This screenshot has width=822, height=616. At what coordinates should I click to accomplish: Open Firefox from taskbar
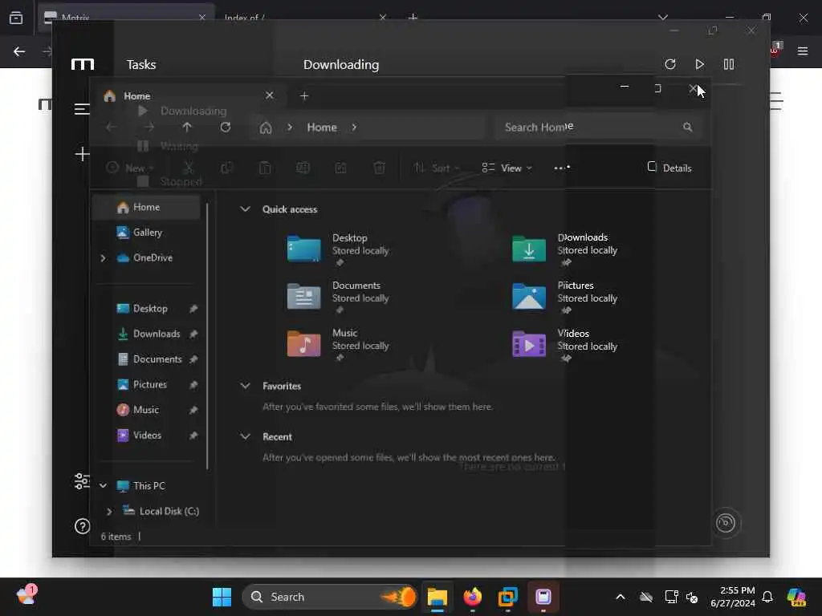(x=473, y=597)
